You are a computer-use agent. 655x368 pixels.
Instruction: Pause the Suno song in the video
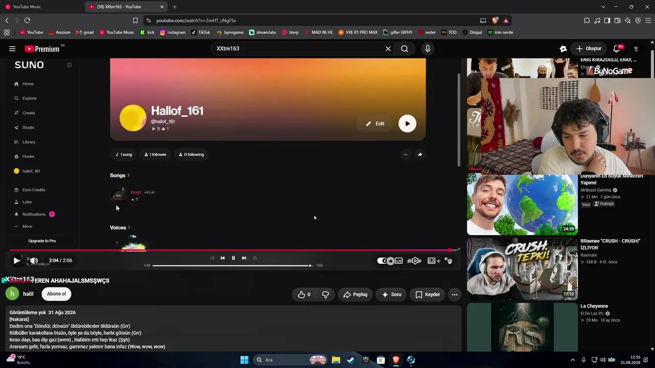233,258
